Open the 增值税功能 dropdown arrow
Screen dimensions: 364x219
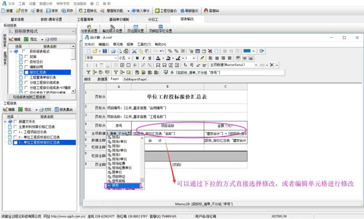128,11
